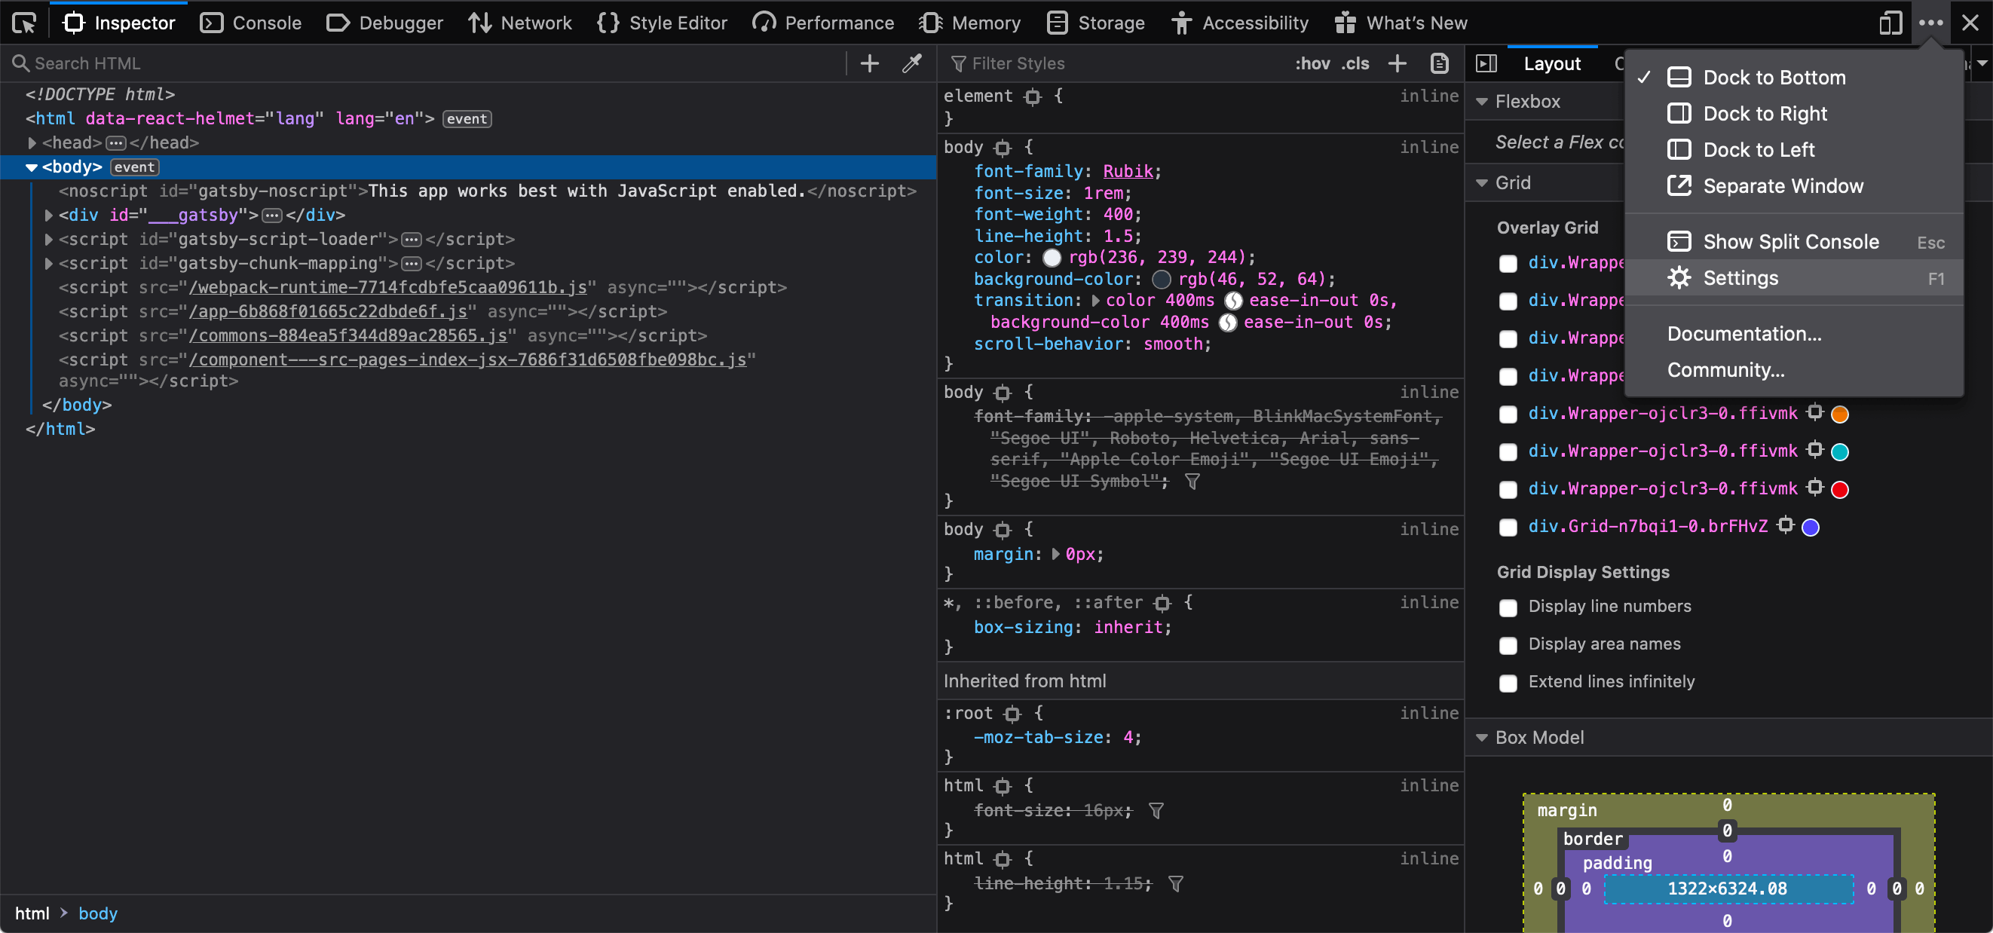Click filter icon beside struck-out font-size rule
This screenshot has width=1993, height=933.
1156,811
